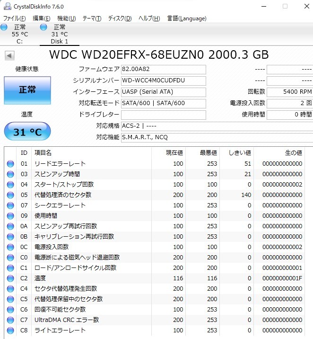313x339 pixels.
Task: Switch to the C: 55 °C disk tab
Action: click(x=20, y=34)
